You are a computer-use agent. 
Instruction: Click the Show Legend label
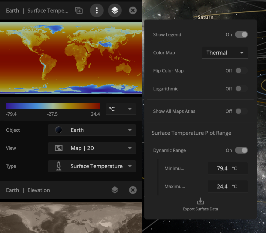(167, 35)
